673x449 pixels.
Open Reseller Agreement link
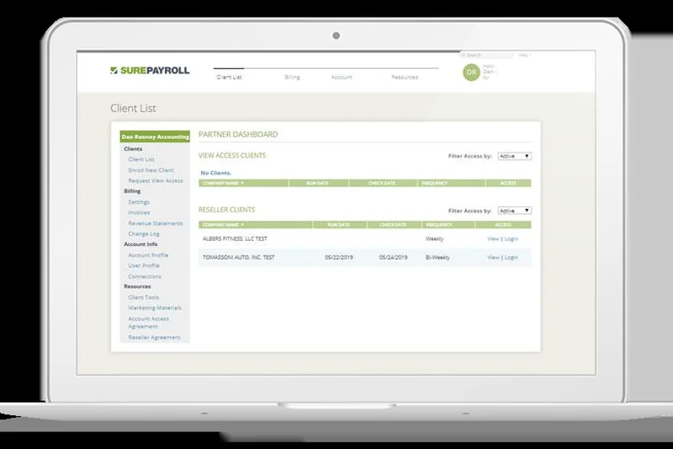[154, 337]
